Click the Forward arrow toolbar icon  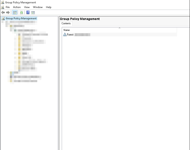coord(8,12)
